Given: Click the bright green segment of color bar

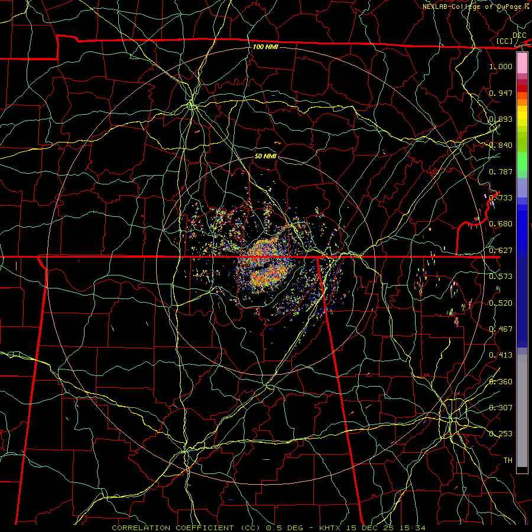Looking at the screenshot, I should click(x=522, y=161).
